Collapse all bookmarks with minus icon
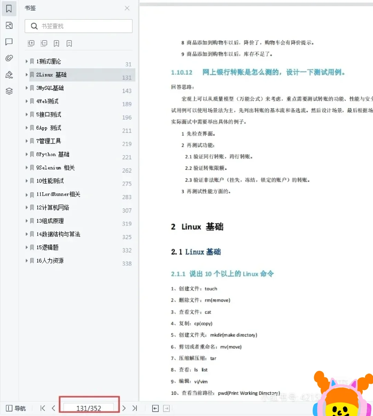The height and width of the screenshot is (416, 373). [x=44, y=43]
